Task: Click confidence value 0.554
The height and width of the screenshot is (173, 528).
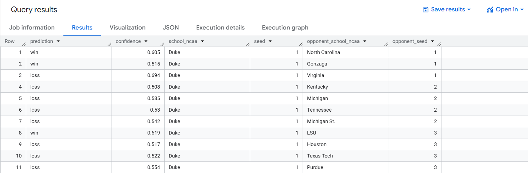Action: [x=154, y=167]
